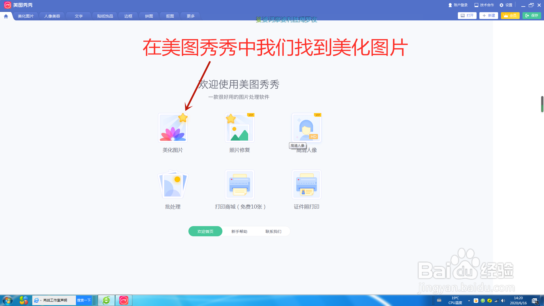
Task: Open the 照片修复 photo repair icon
Action: point(239,128)
